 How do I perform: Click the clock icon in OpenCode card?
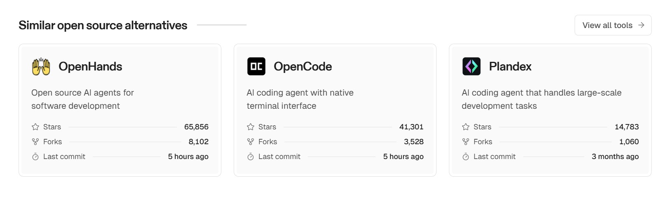[251, 157]
